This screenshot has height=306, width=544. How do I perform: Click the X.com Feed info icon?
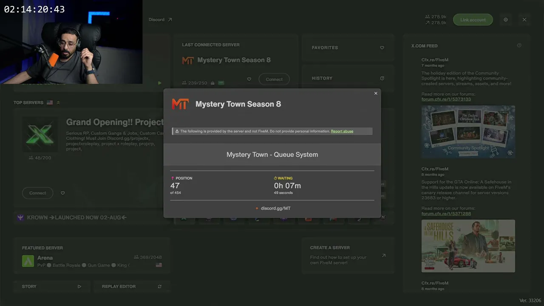519,45
